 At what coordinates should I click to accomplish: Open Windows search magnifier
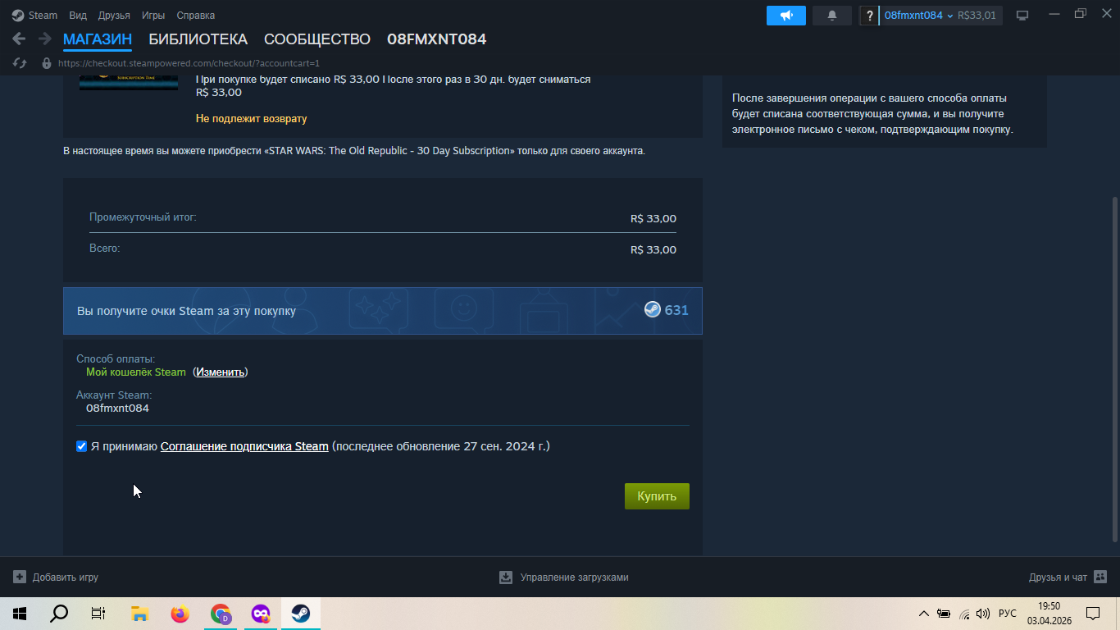59,614
